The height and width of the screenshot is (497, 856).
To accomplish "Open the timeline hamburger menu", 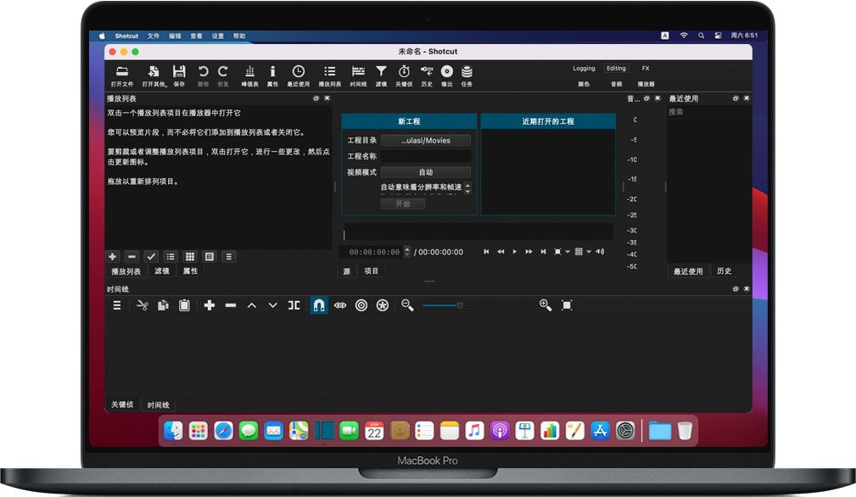I will pos(116,305).
